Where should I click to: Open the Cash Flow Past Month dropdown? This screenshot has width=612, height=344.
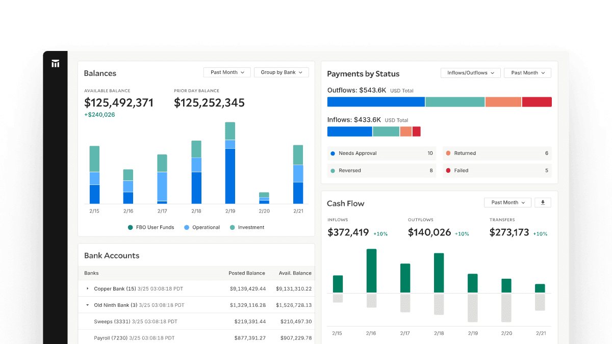tap(507, 203)
